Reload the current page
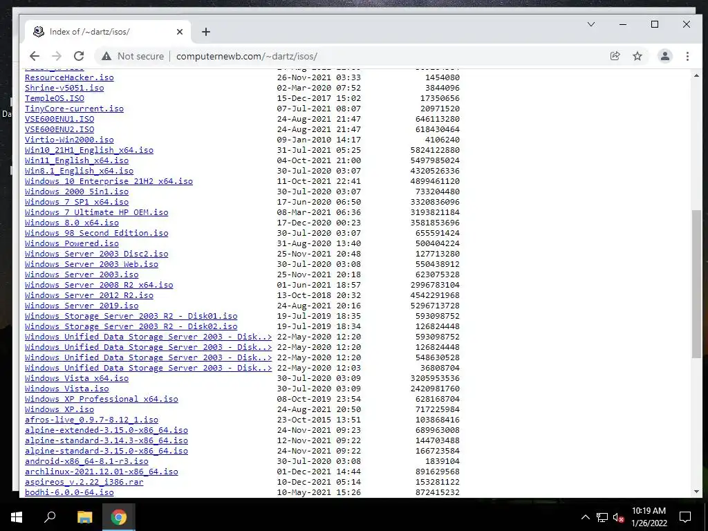This screenshot has width=708, height=531. click(x=79, y=56)
